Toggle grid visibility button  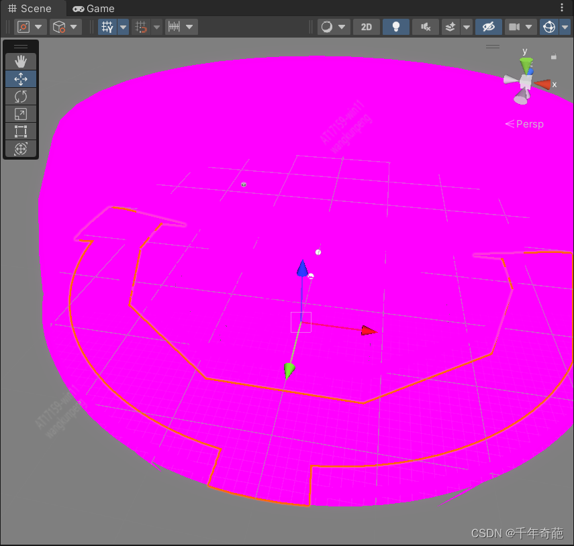pos(107,27)
